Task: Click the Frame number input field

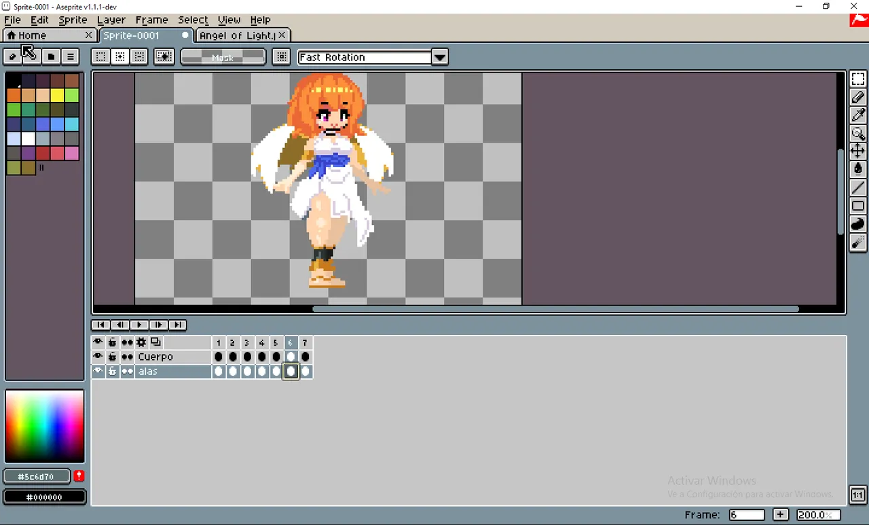Action: click(746, 515)
